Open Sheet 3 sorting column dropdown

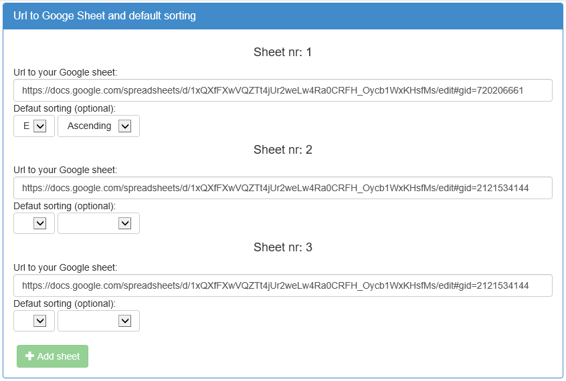pyautogui.click(x=34, y=321)
